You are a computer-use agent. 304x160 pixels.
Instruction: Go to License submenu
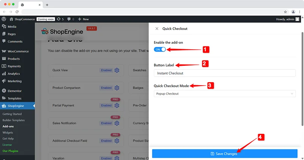point(7,145)
